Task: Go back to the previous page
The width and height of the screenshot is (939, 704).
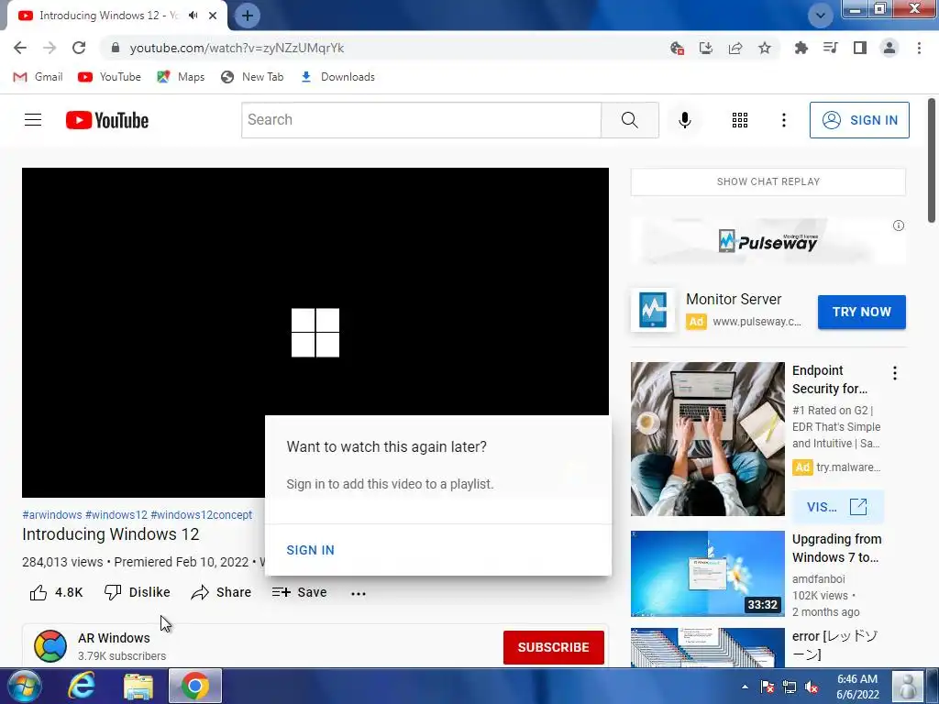Action: pos(20,48)
